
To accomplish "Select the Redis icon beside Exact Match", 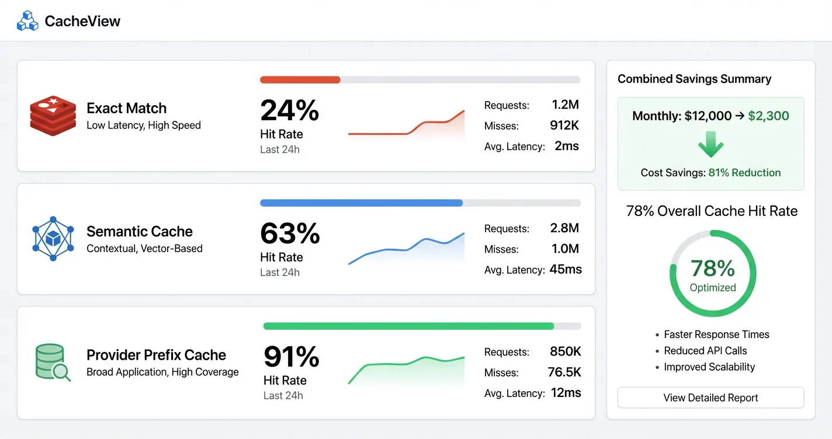I will coord(53,116).
